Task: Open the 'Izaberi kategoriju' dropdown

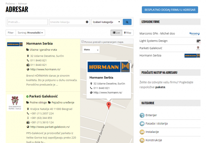Action: 106,22
